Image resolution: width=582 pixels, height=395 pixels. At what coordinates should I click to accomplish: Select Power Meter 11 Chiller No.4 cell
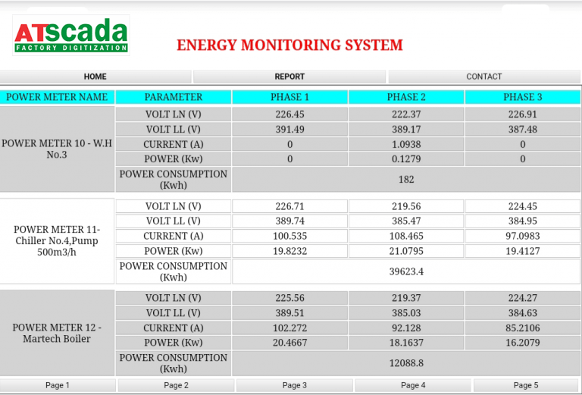[x=58, y=240]
